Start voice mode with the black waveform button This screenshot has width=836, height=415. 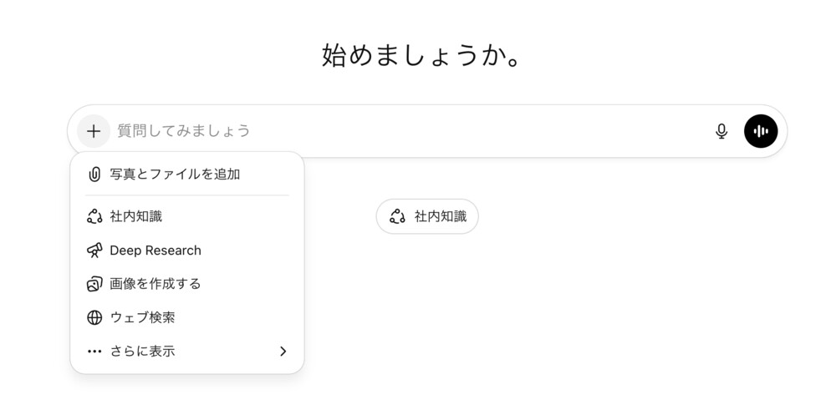tap(761, 131)
